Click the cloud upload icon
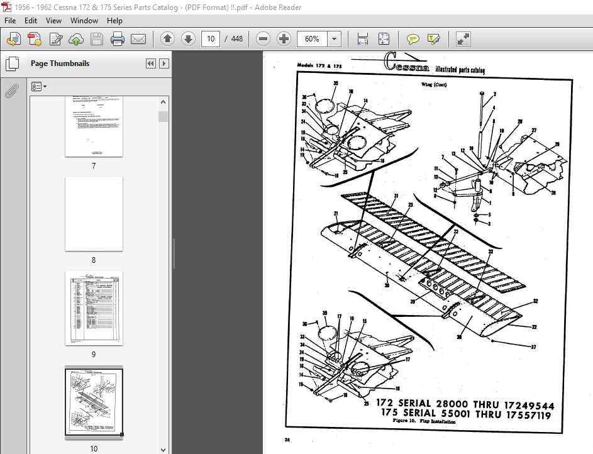Viewport: 593px width, 454px height. pyautogui.click(x=76, y=39)
